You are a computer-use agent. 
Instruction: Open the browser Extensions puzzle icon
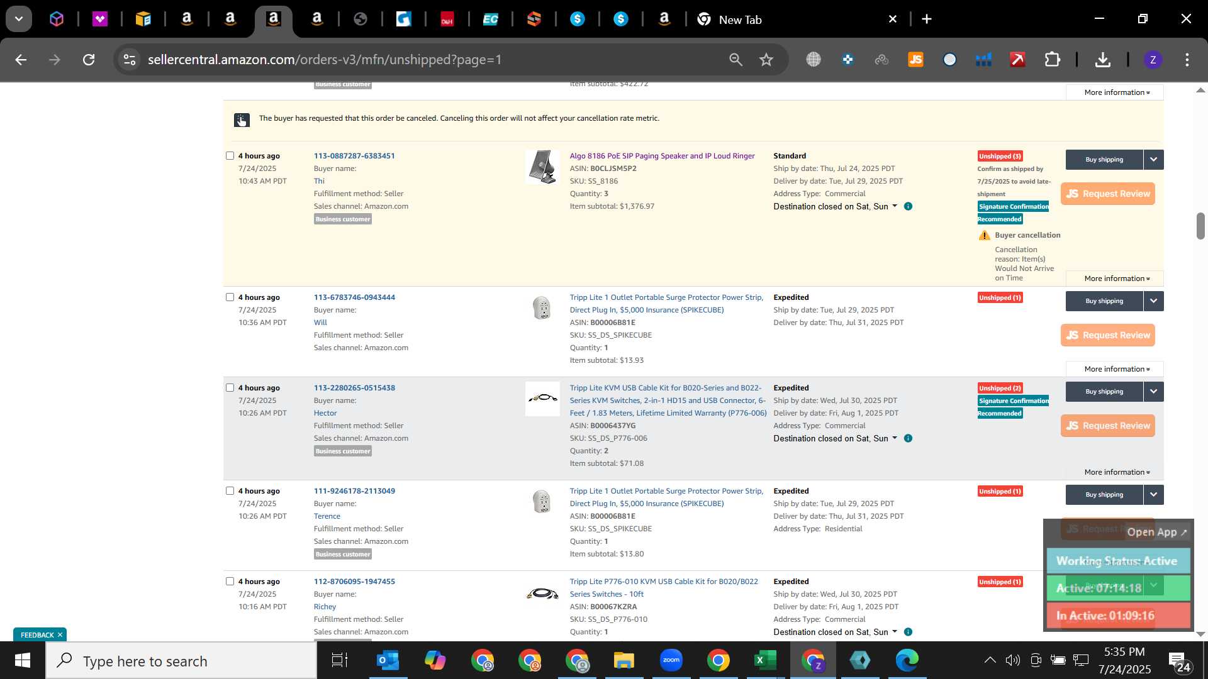click(1052, 60)
